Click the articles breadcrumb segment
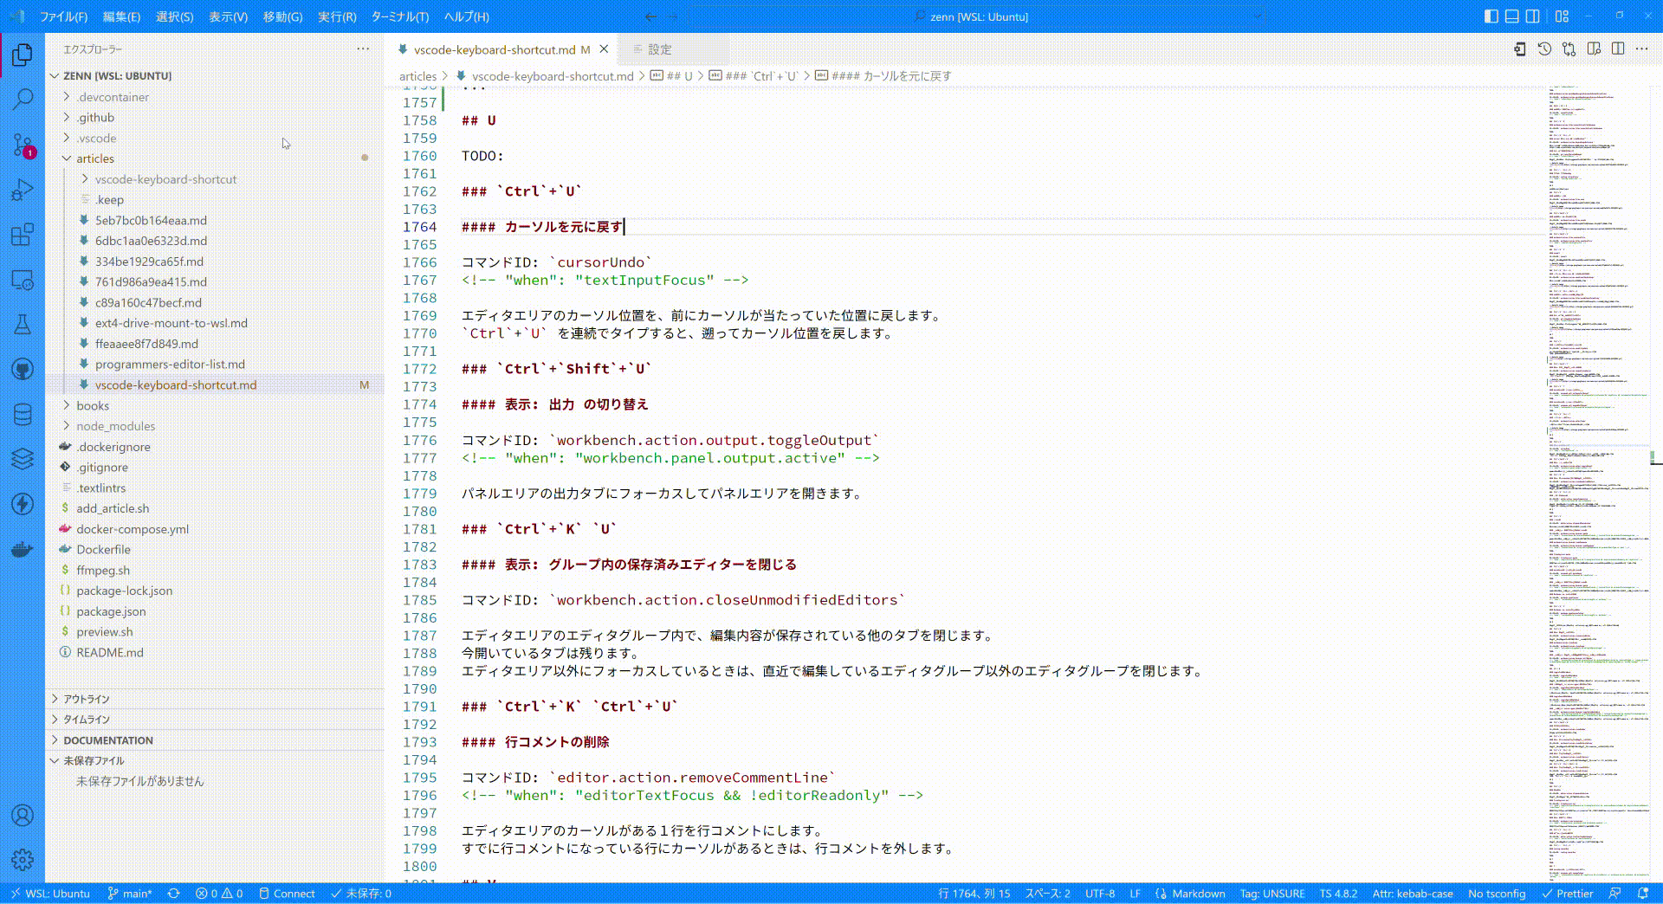 pos(417,76)
